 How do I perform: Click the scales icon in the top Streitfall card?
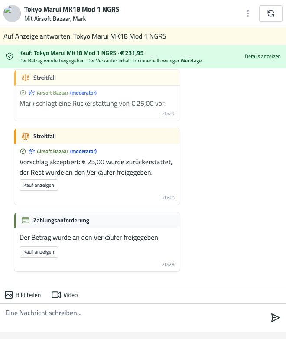(26, 78)
